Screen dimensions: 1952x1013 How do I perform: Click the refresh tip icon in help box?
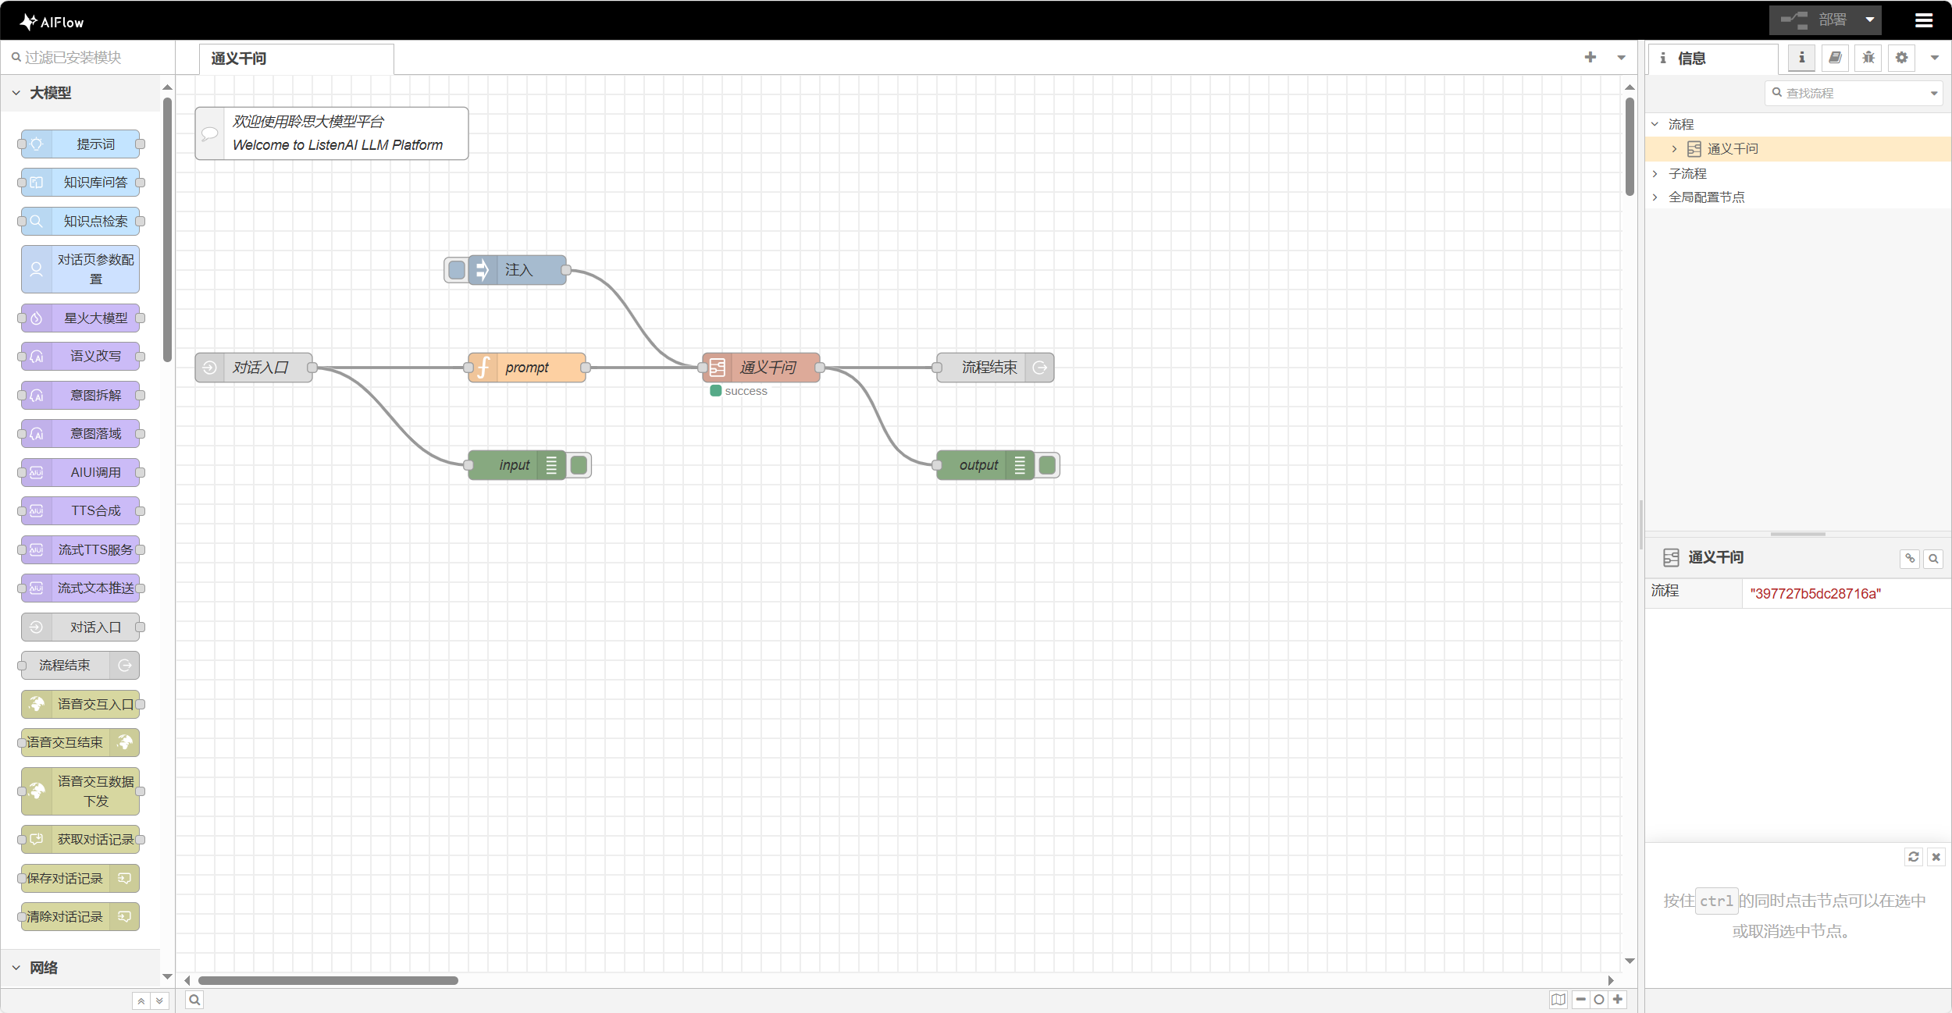click(1913, 856)
